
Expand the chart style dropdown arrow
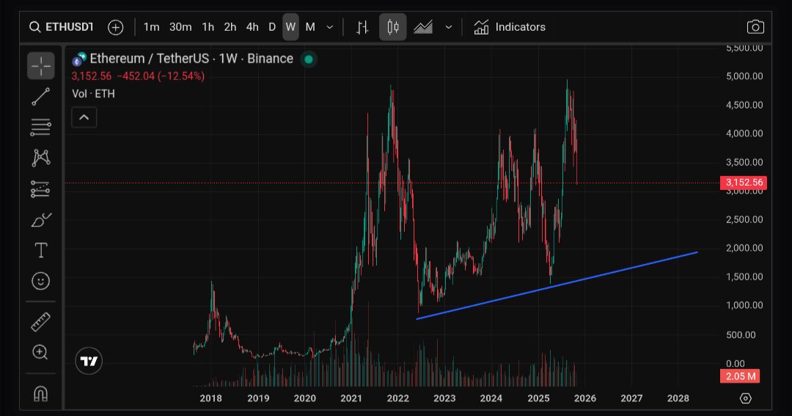449,27
